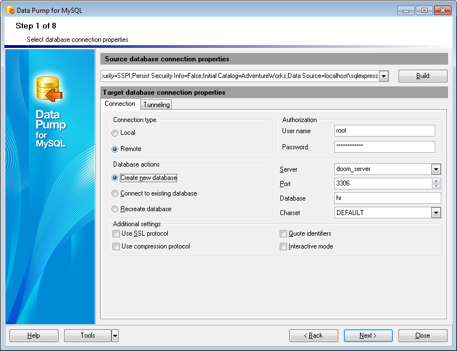The height and width of the screenshot is (351, 457).
Task: Go to the previous step with Back
Action: [314, 335]
